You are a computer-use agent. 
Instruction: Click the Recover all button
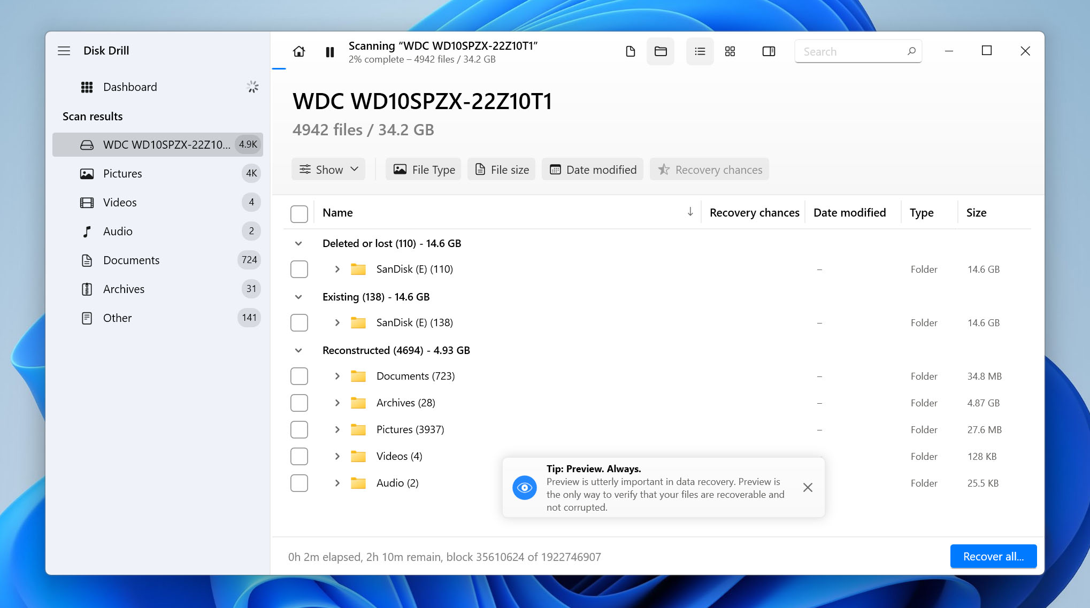coord(993,556)
